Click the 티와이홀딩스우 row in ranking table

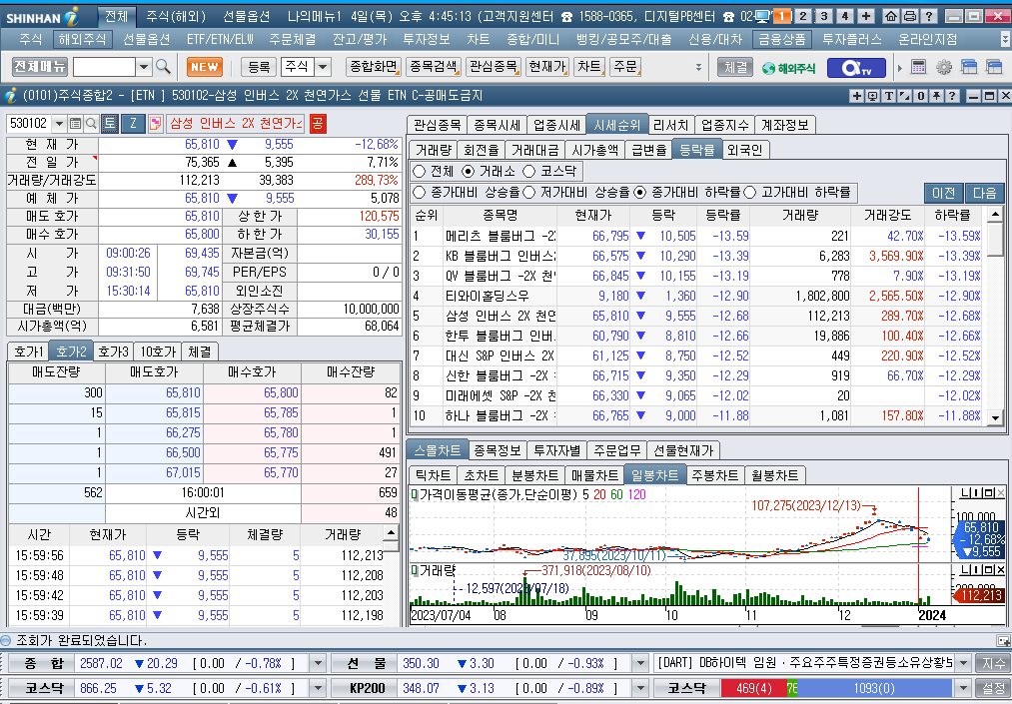coord(695,297)
